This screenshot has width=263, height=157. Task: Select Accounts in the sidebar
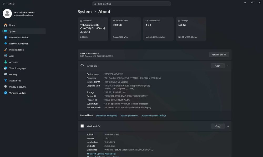(24, 62)
